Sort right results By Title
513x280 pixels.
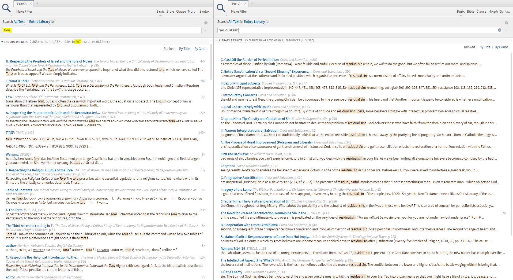click(x=485, y=47)
